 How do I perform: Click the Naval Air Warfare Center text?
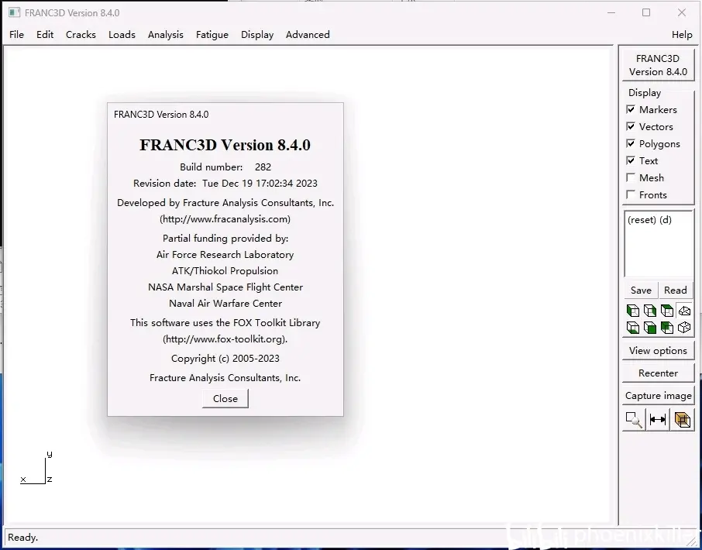coord(225,304)
